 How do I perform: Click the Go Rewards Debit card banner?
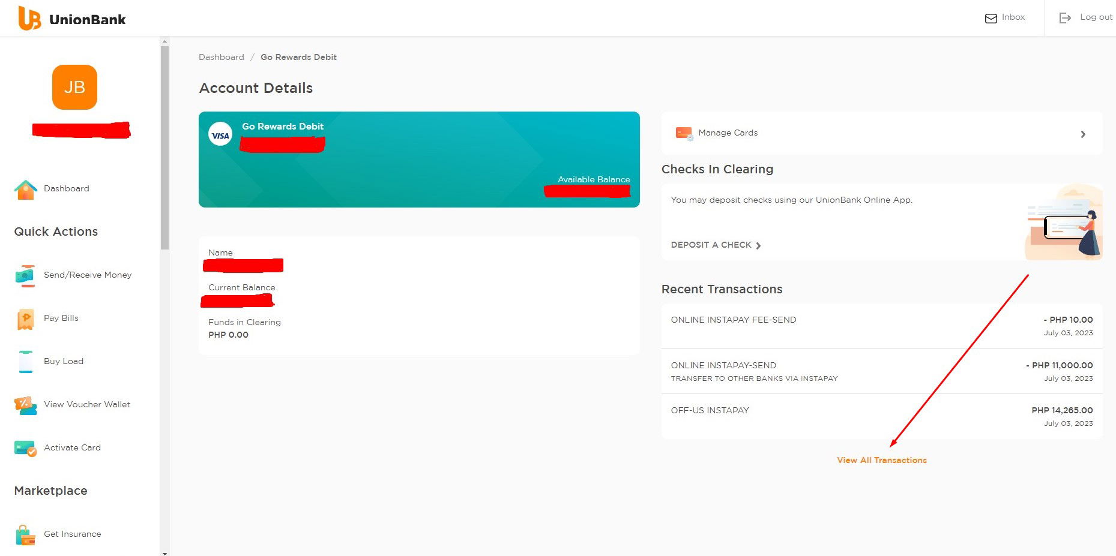(x=419, y=160)
